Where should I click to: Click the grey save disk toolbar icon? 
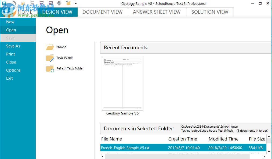32,3
